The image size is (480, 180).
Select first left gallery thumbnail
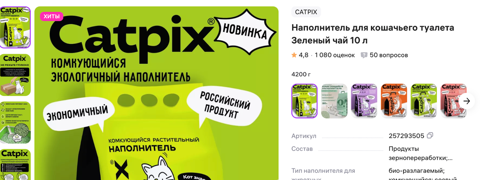click(15, 27)
